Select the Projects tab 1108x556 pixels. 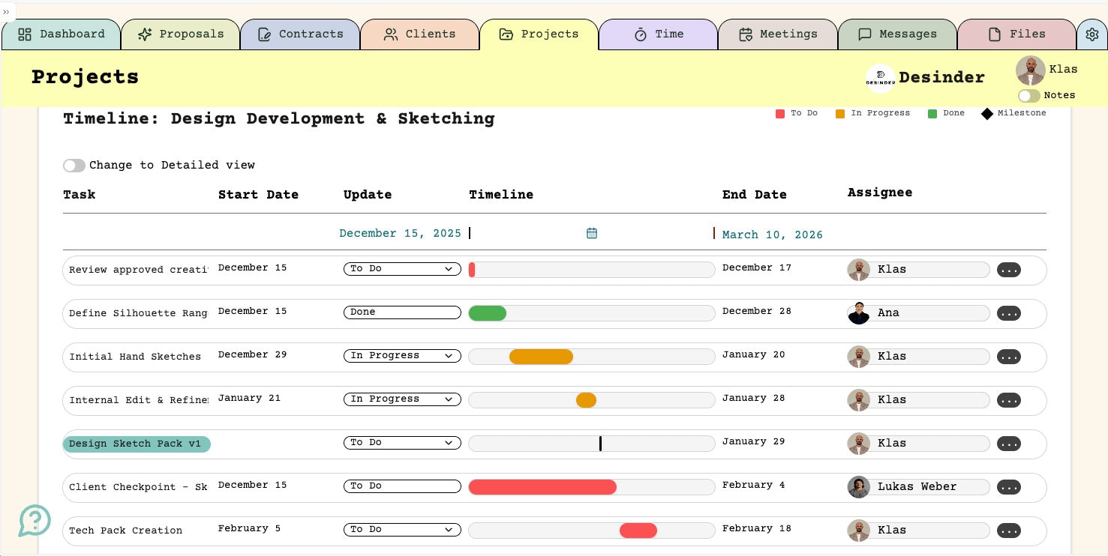coord(539,34)
